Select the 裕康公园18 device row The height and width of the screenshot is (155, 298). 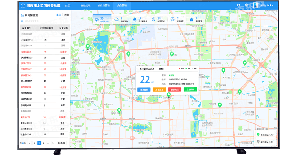click(45, 52)
